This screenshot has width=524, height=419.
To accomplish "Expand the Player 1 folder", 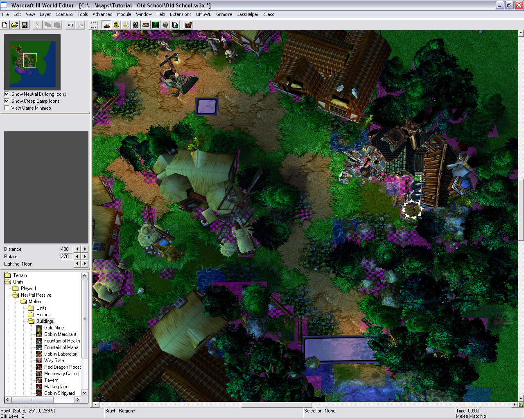I will 16,288.
